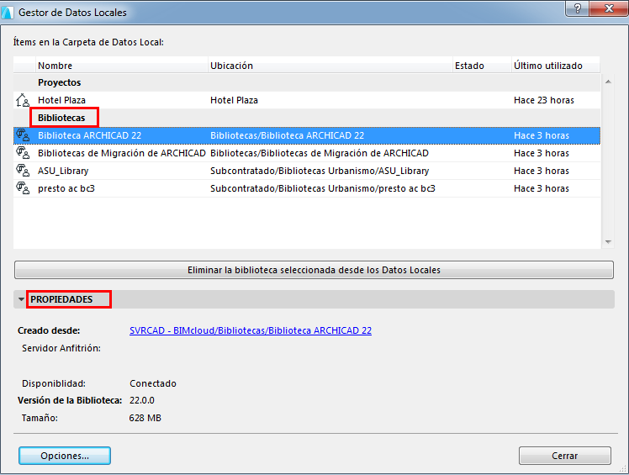
Task: Click the 628 MB size value
Action: pos(145,418)
